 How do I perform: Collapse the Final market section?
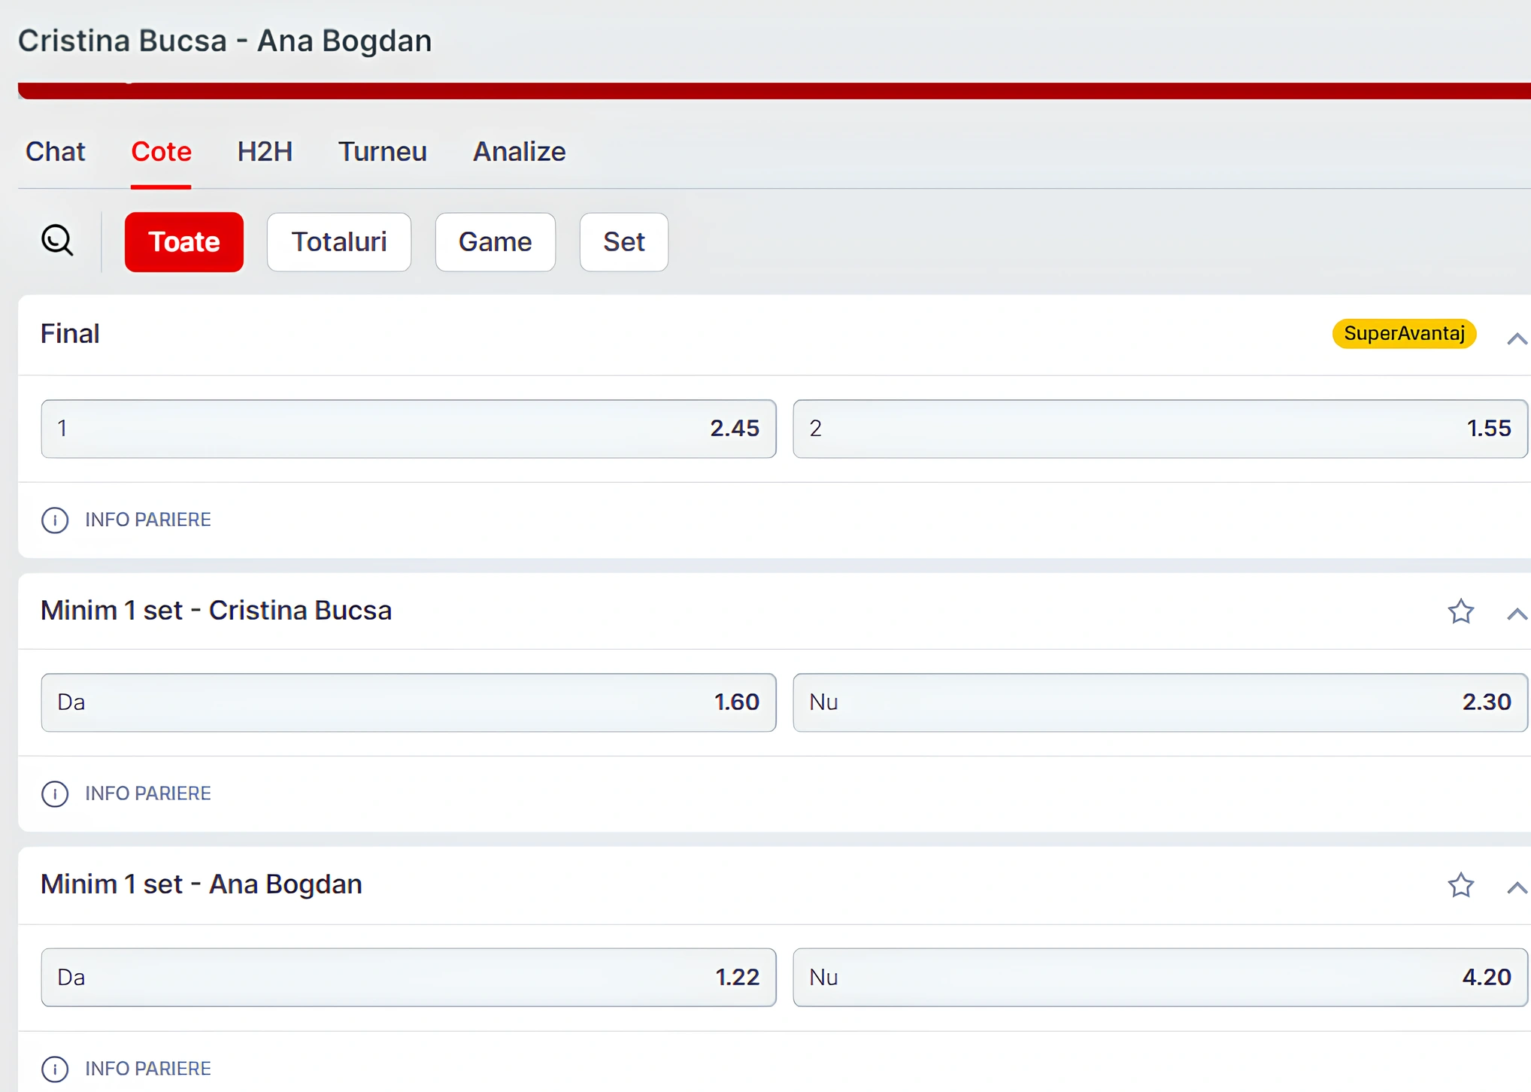(1516, 338)
